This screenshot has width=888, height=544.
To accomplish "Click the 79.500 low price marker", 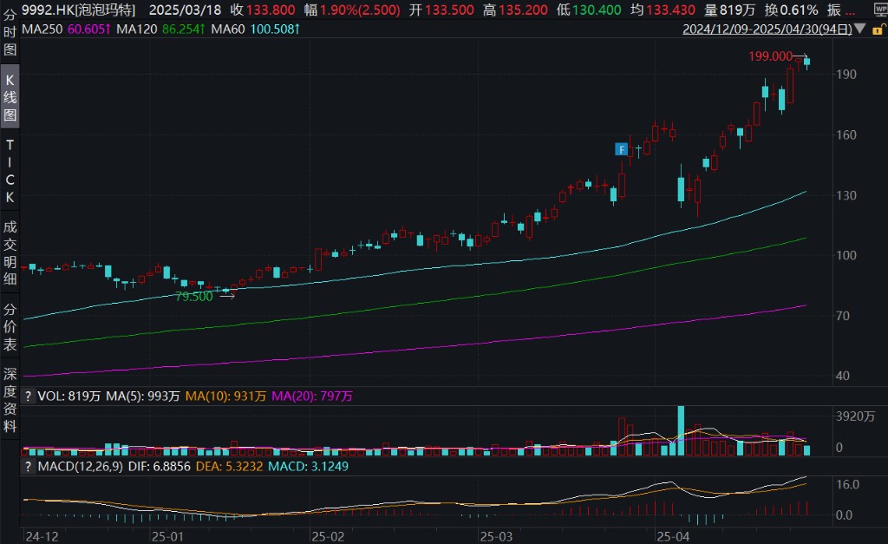I will tap(194, 296).
